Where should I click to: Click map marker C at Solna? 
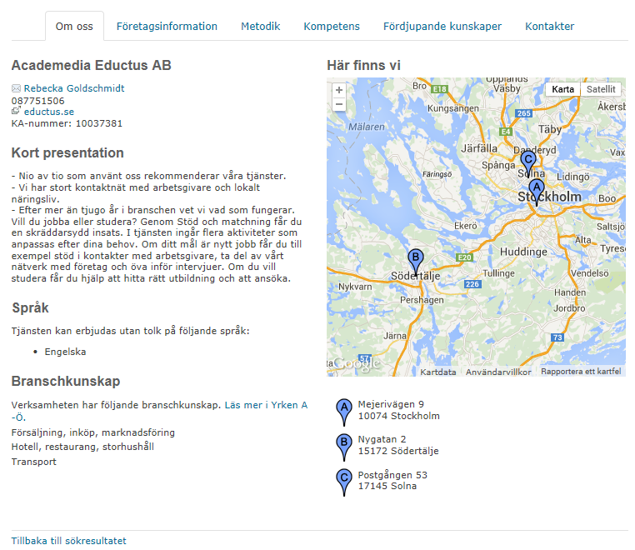(x=528, y=164)
